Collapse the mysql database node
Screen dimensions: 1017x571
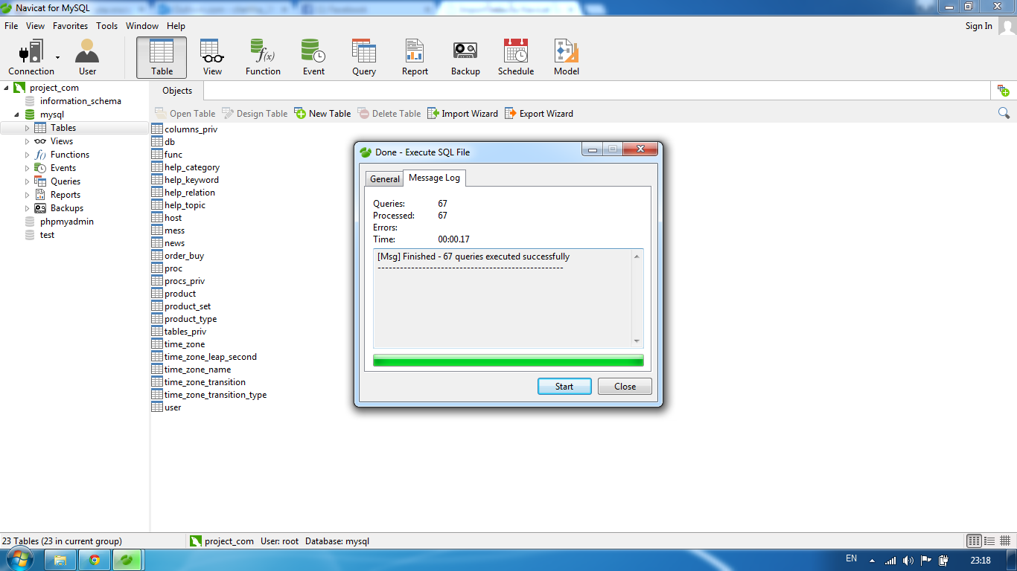[17, 114]
